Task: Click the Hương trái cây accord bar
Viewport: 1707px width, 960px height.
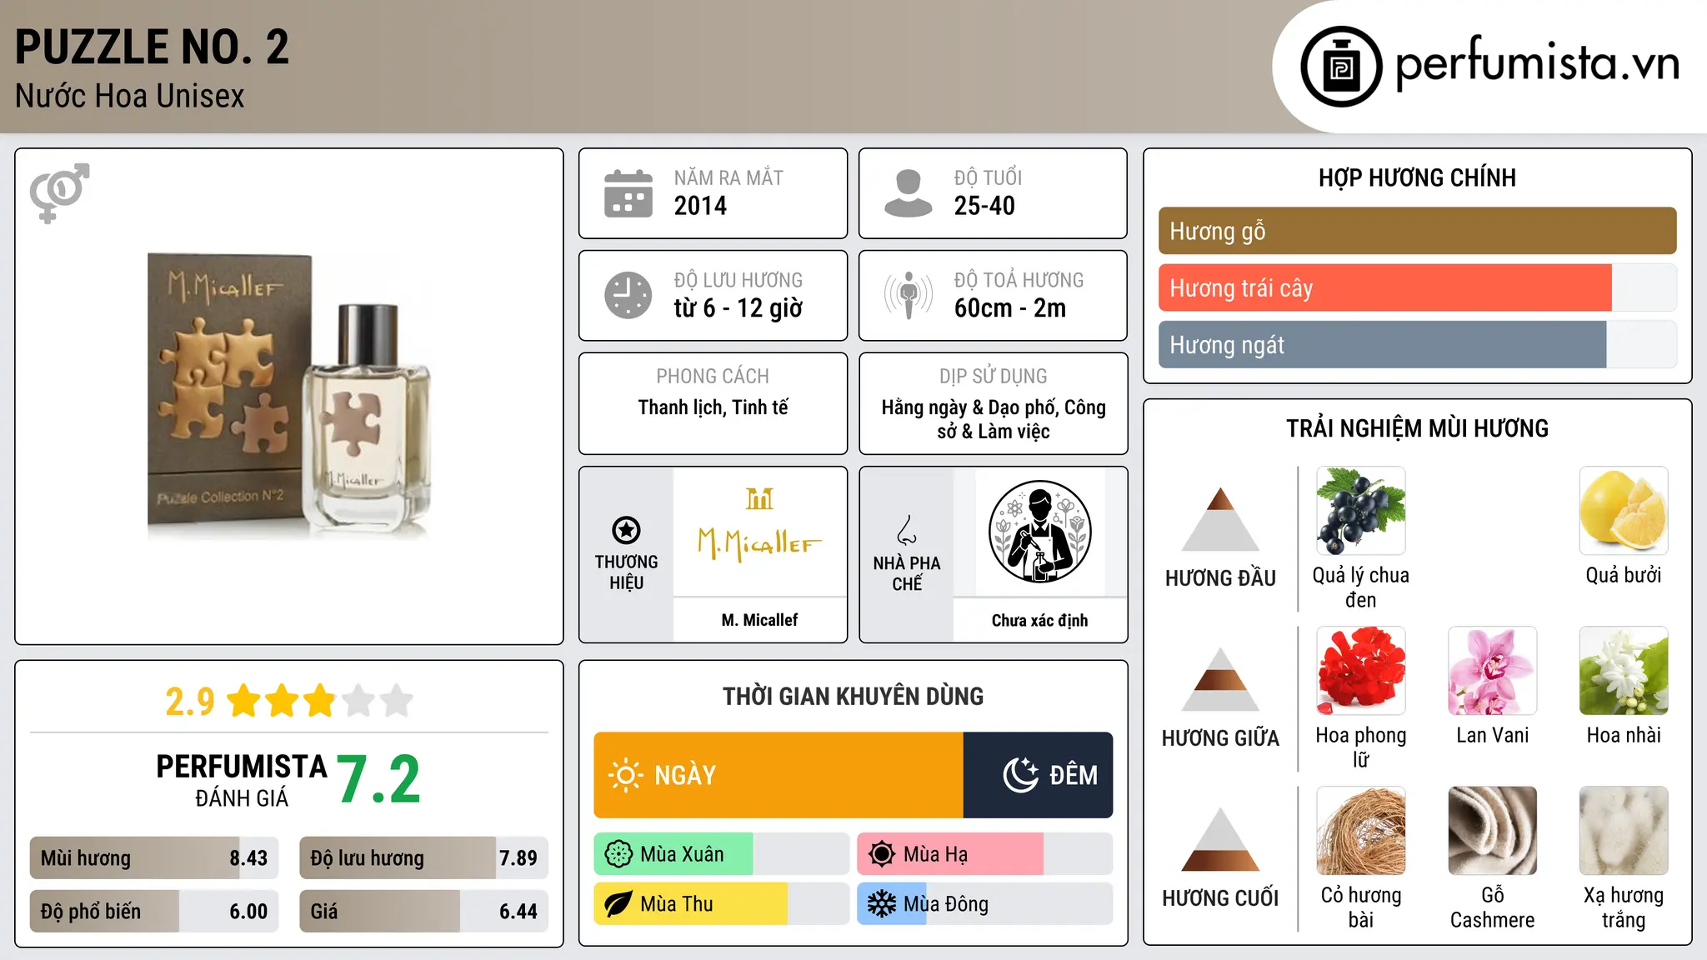Action: click(x=1417, y=288)
